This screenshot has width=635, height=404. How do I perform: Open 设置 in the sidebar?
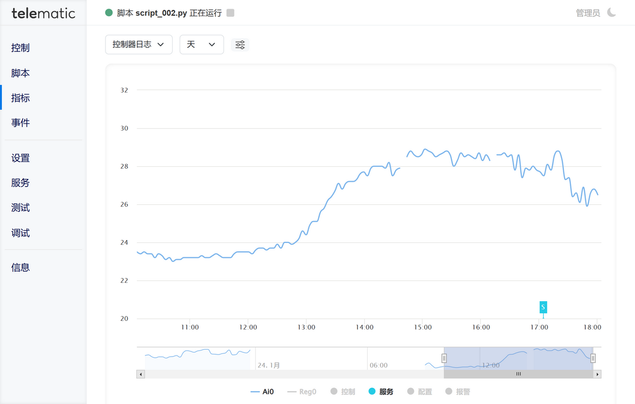20,158
